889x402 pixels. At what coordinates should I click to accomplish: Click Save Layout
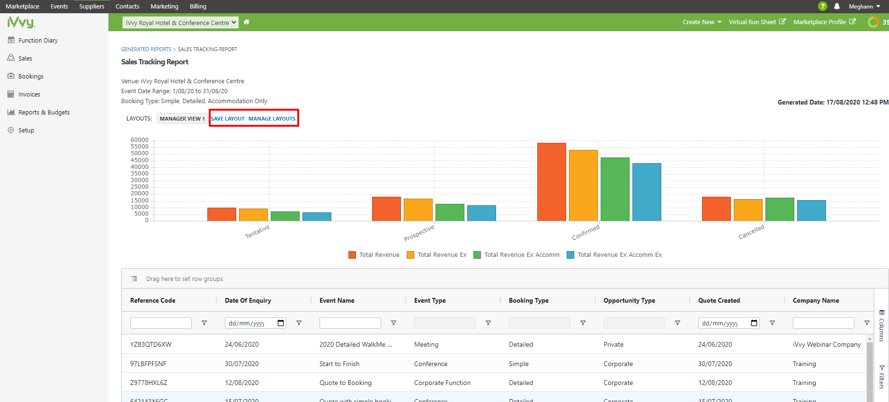point(228,119)
